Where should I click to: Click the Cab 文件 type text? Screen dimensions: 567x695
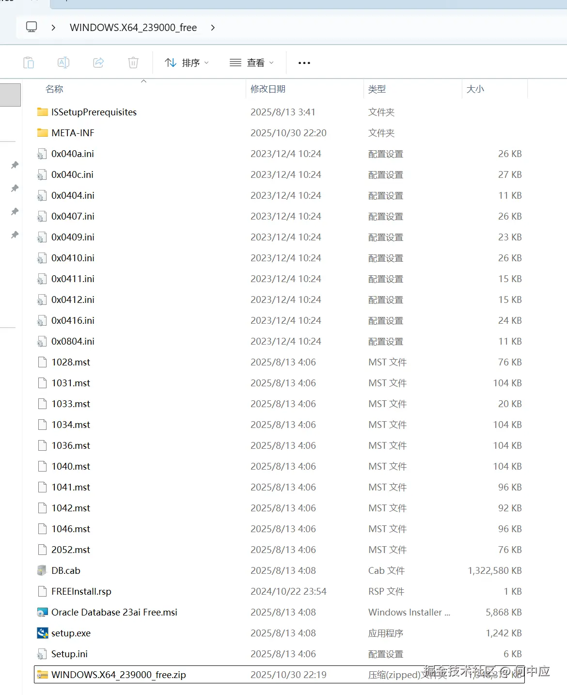click(x=386, y=570)
